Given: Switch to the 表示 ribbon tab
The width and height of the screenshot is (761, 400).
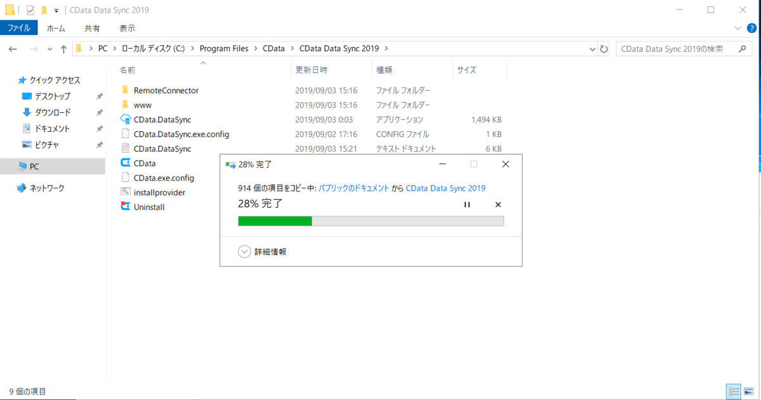Looking at the screenshot, I should coord(127,28).
